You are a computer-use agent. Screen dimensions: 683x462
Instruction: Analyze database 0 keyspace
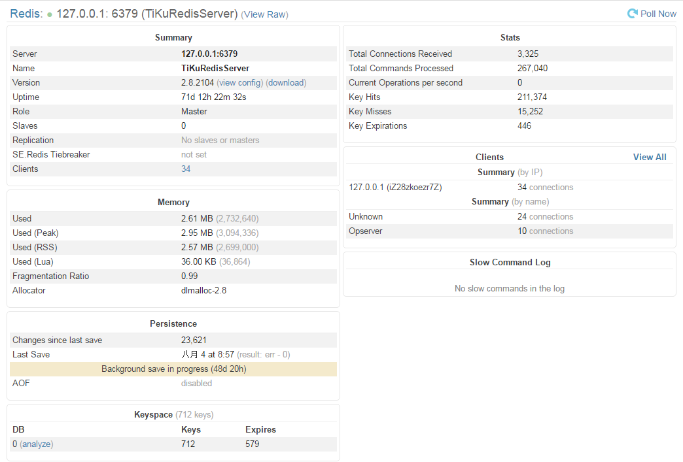click(37, 444)
